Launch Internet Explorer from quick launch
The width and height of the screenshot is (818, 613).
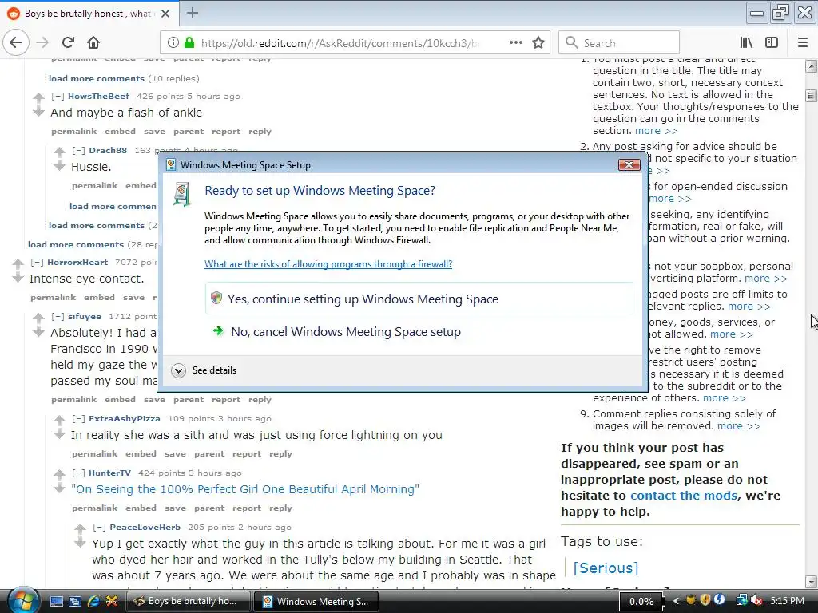tap(93, 601)
